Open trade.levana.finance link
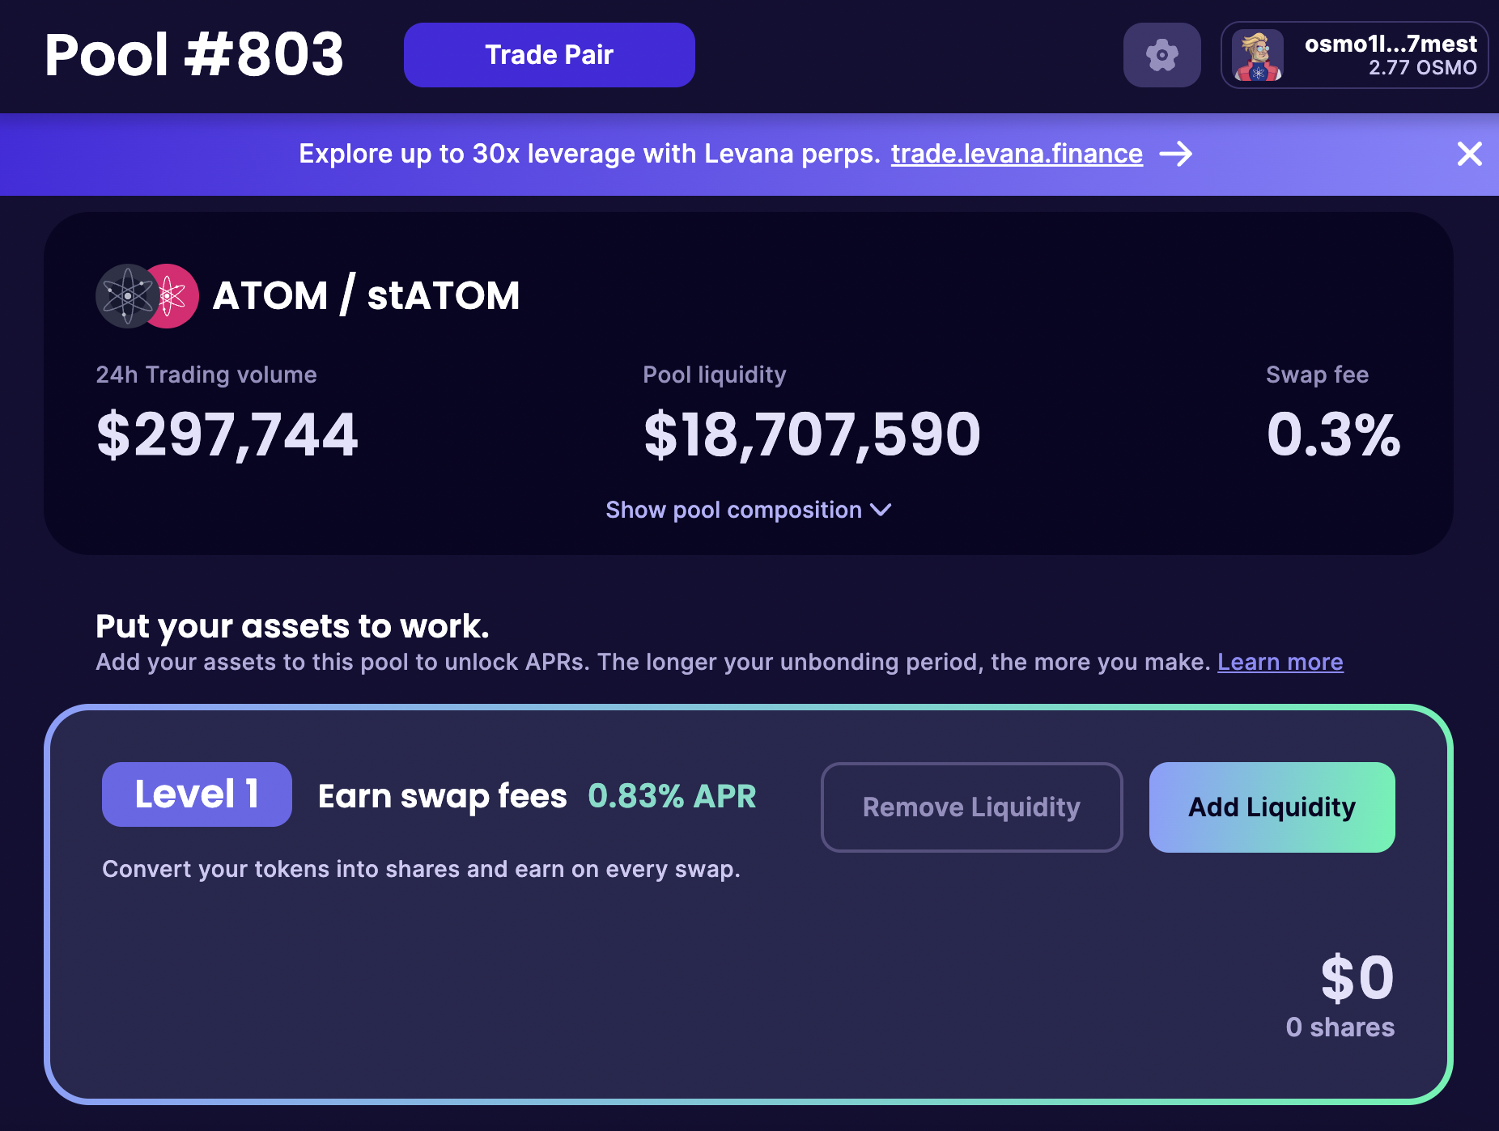This screenshot has height=1131, width=1499. (x=1017, y=154)
